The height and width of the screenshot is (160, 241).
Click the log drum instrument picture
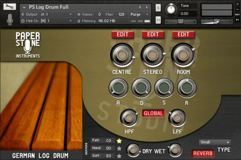41,106
